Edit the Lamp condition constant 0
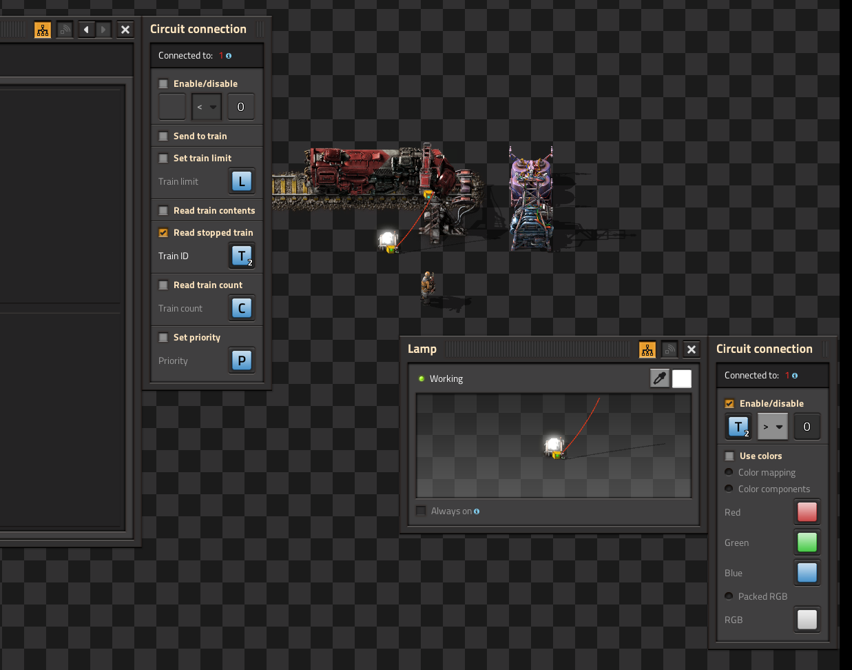The width and height of the screenshot is (852, 670). tap(807, 427)
